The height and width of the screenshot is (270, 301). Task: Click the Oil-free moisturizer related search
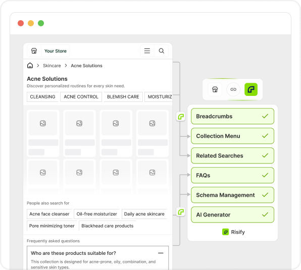click(97, 214)
